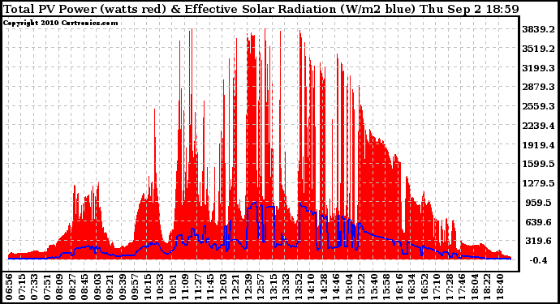Click the 17:10 time label
The width and height of the screenshot is (560, 304).
tap(437, 287)
